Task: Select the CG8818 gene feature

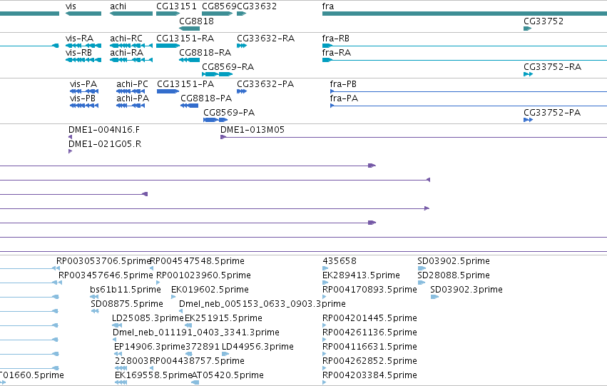Action: [x=189, y=29]
